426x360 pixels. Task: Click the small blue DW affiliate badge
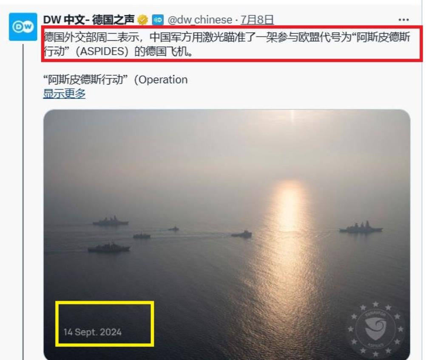point(158,20)
